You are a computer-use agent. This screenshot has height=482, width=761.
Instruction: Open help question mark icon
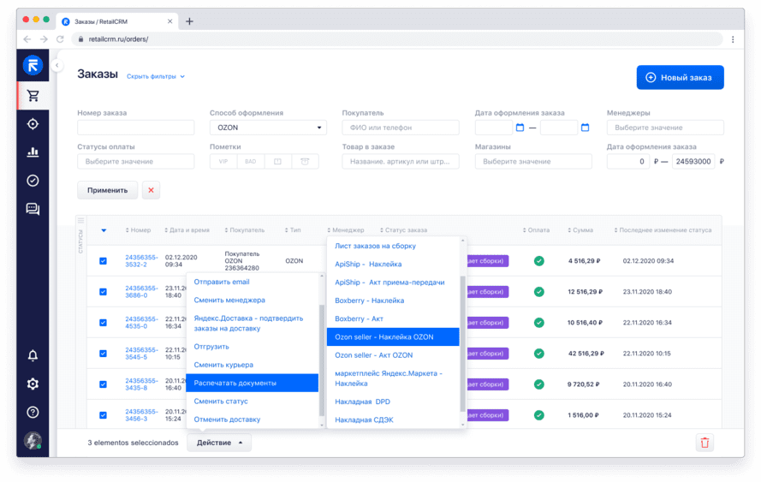click(33, 412)
